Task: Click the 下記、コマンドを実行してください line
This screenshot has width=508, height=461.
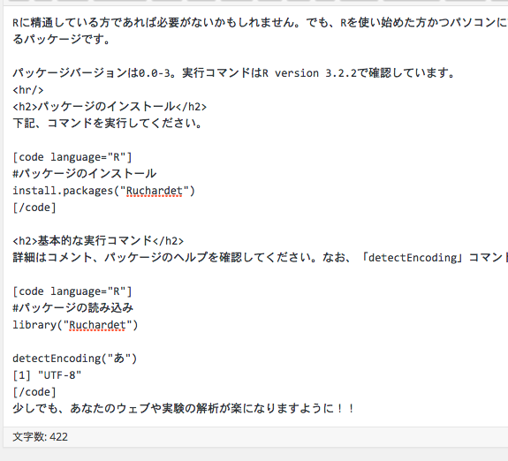Action: (108, 124)
